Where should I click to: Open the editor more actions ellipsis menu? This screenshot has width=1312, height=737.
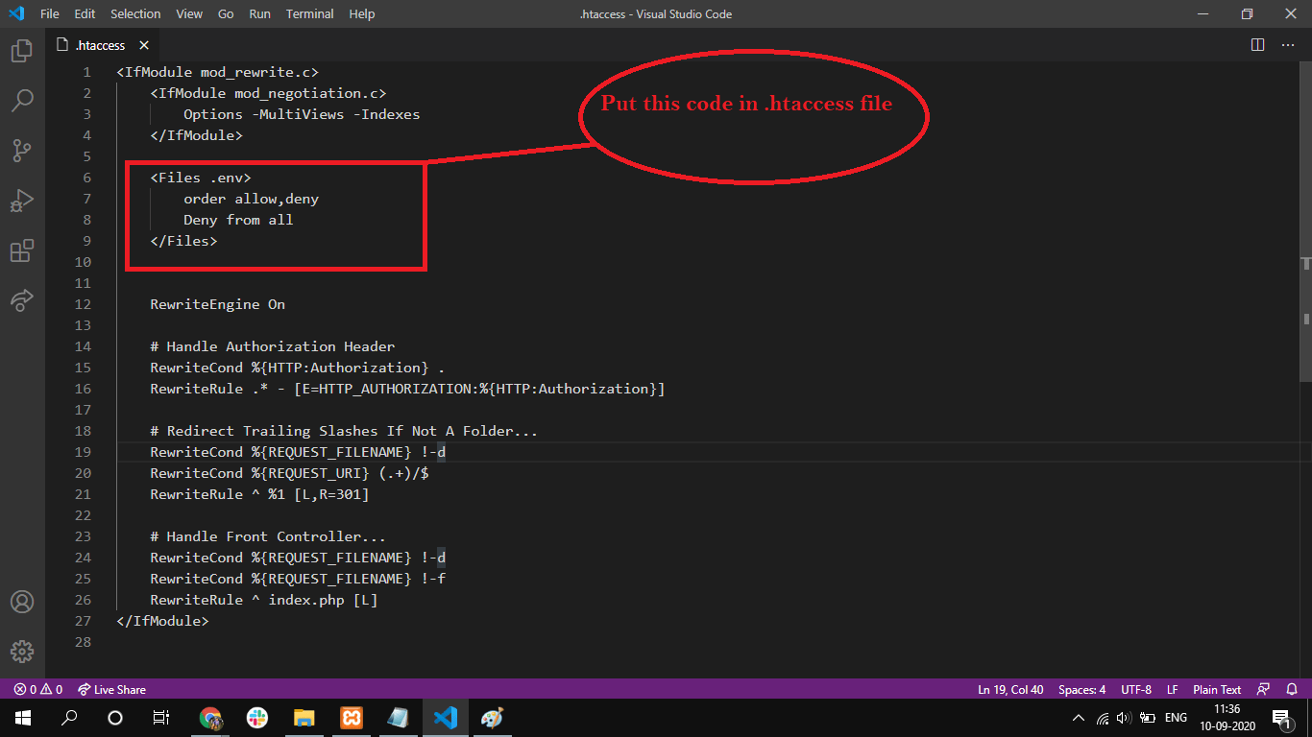tap(1288, 44)
